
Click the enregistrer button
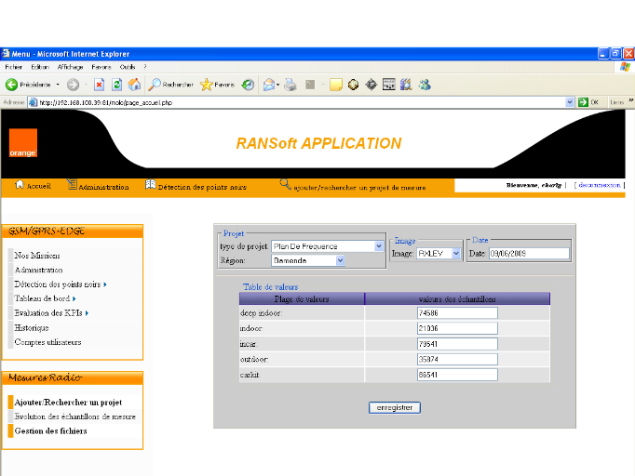coord(395,407)
